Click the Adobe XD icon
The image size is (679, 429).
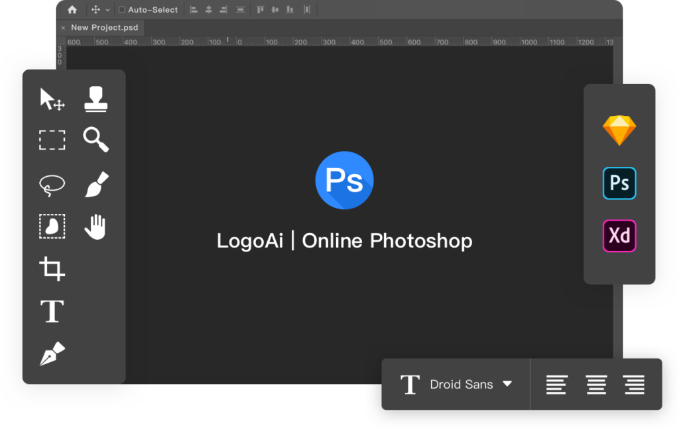pos(619,236)
